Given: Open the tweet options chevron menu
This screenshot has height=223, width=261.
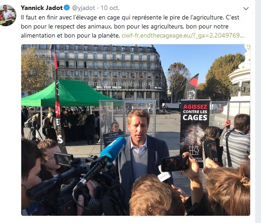Looking at the screenshot, I should (246, 9).
